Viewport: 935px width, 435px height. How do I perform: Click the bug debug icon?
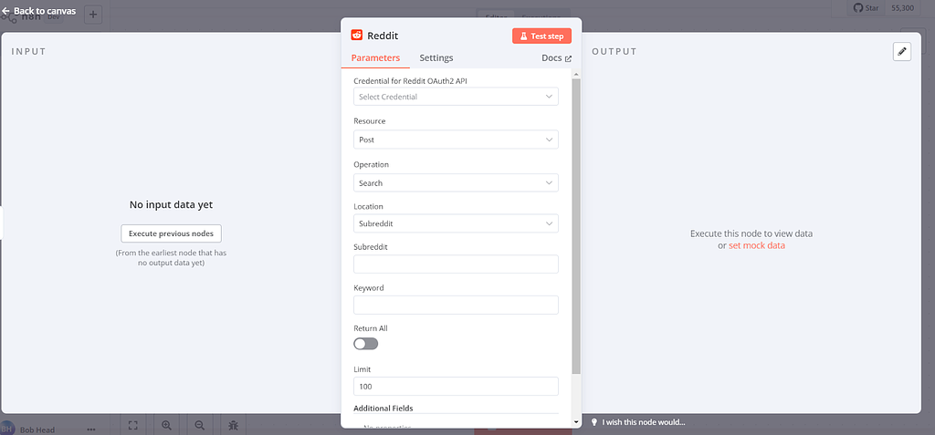tap(234, 425)
